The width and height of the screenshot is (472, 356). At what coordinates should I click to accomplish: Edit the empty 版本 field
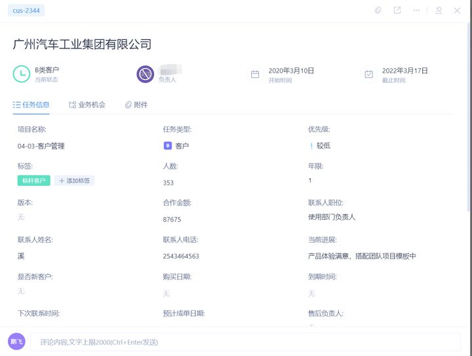[21, 217]
